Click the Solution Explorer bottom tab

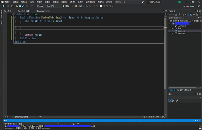tap(172, 90)
